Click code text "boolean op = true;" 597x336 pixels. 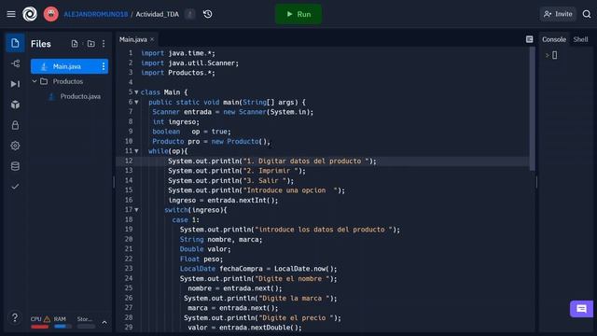tap(191, 132)
